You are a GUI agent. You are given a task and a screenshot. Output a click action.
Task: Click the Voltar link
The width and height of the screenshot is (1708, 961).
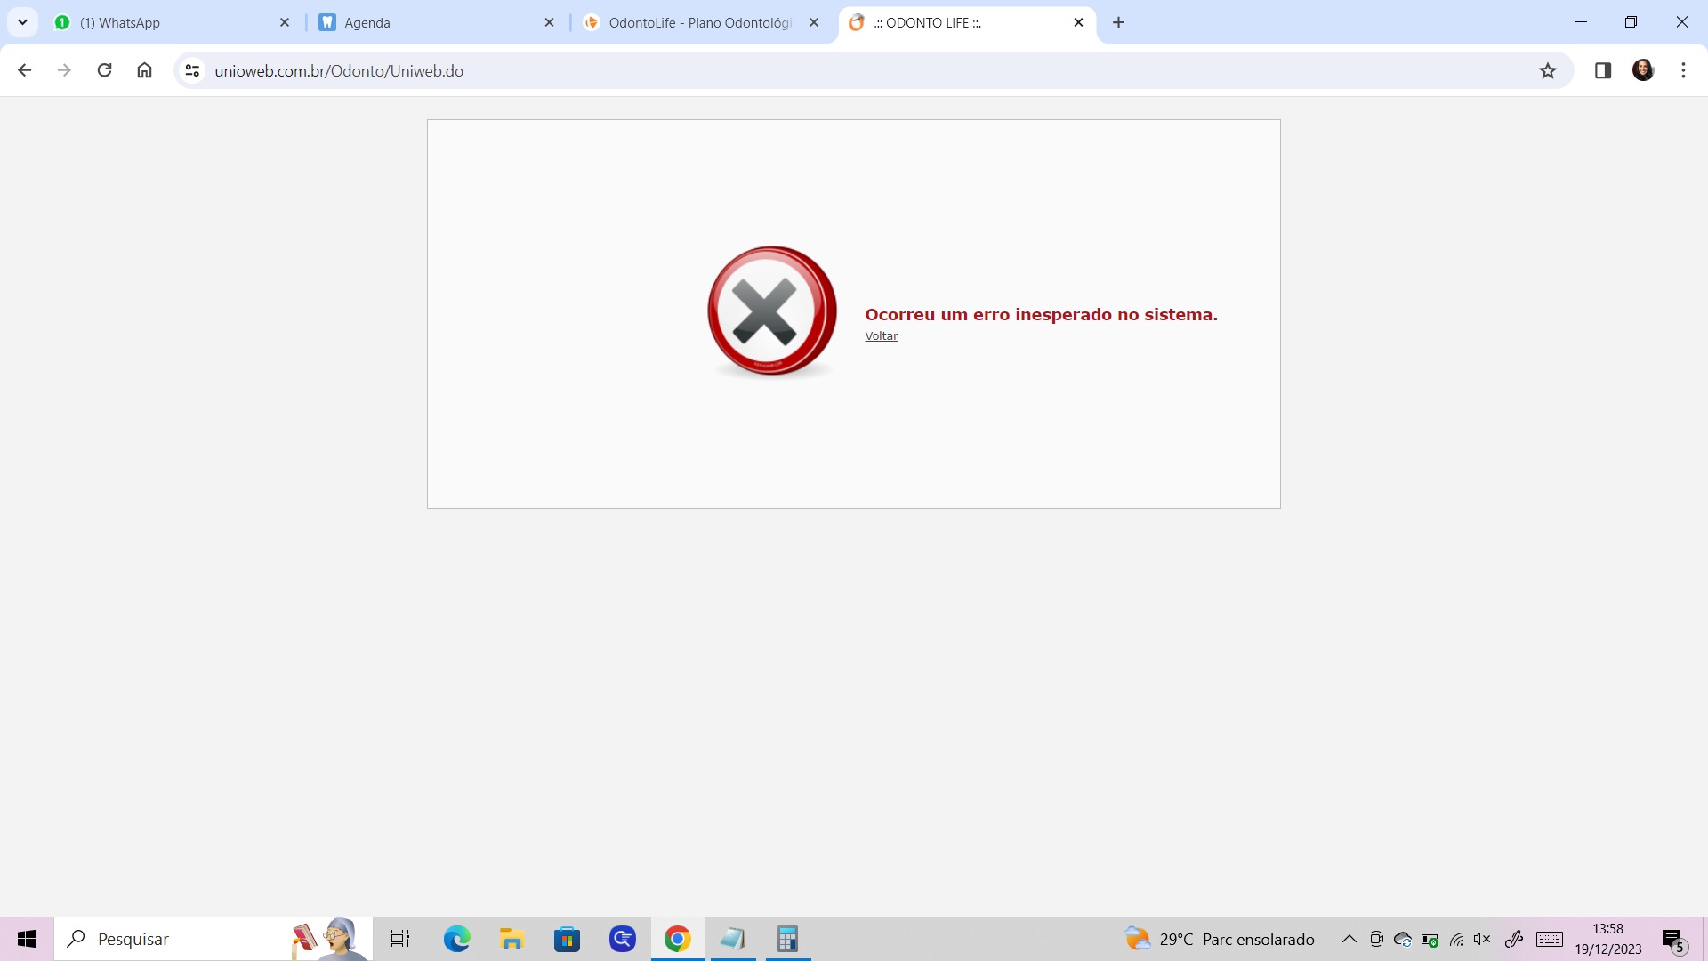click(x=881, y=336)
